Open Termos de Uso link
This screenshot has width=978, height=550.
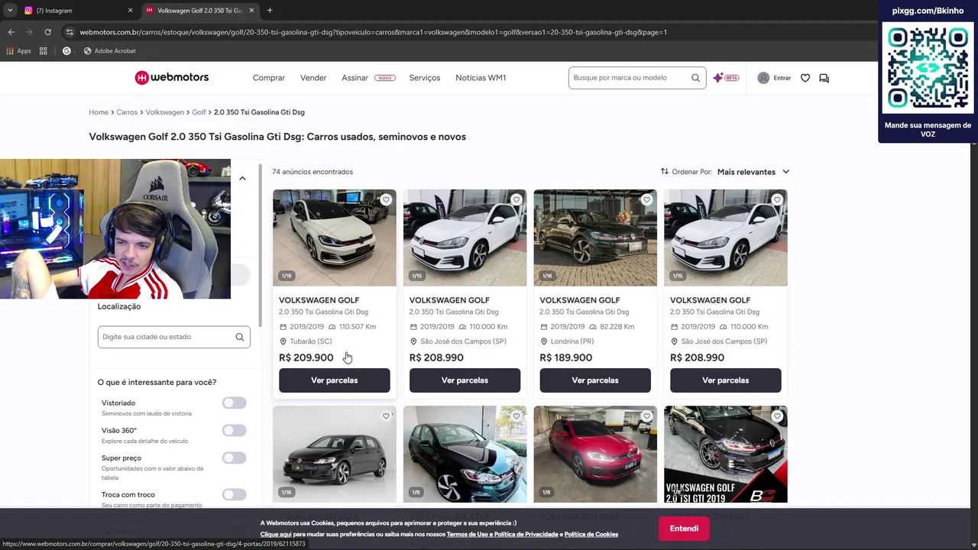pyautogui.click(x=466, y=535)
